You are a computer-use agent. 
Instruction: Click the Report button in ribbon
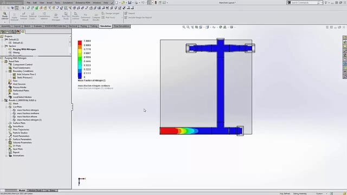click(x=130, y=14)
